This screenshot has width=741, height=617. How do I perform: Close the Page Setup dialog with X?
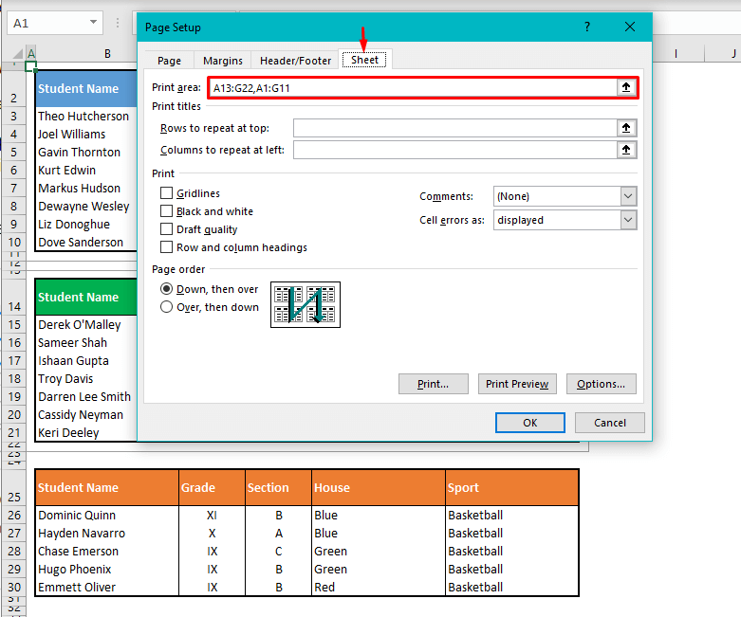tap(630, 27)
